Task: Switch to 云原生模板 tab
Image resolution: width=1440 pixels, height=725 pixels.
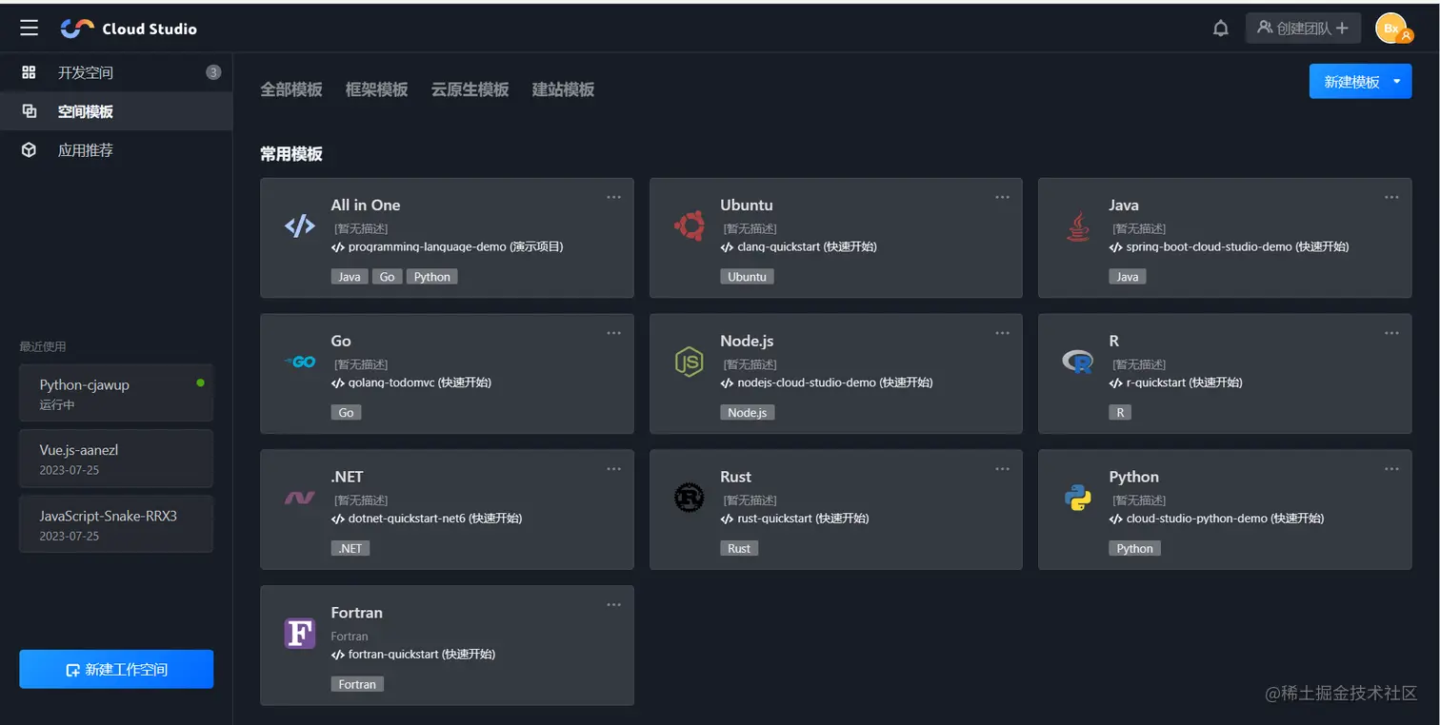Action: coord(470,89)
